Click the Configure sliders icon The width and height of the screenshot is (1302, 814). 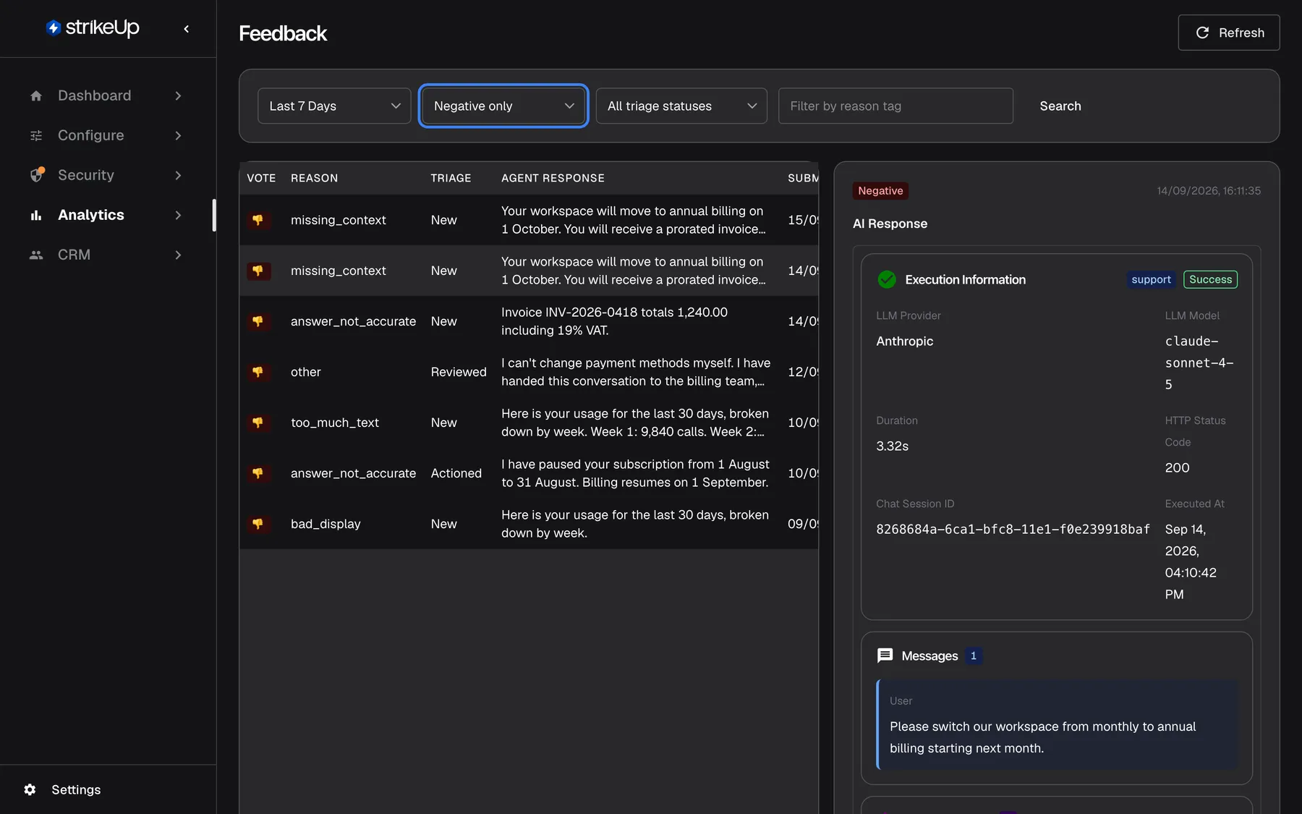36,135
